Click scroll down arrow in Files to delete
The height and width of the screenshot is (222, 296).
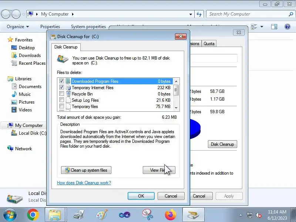[176, 108]
